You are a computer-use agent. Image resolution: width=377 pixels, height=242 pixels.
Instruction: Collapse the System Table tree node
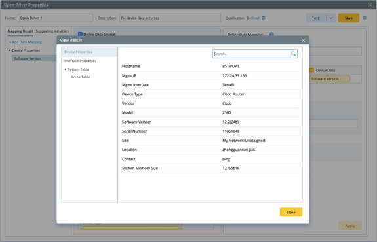[66, 69]
